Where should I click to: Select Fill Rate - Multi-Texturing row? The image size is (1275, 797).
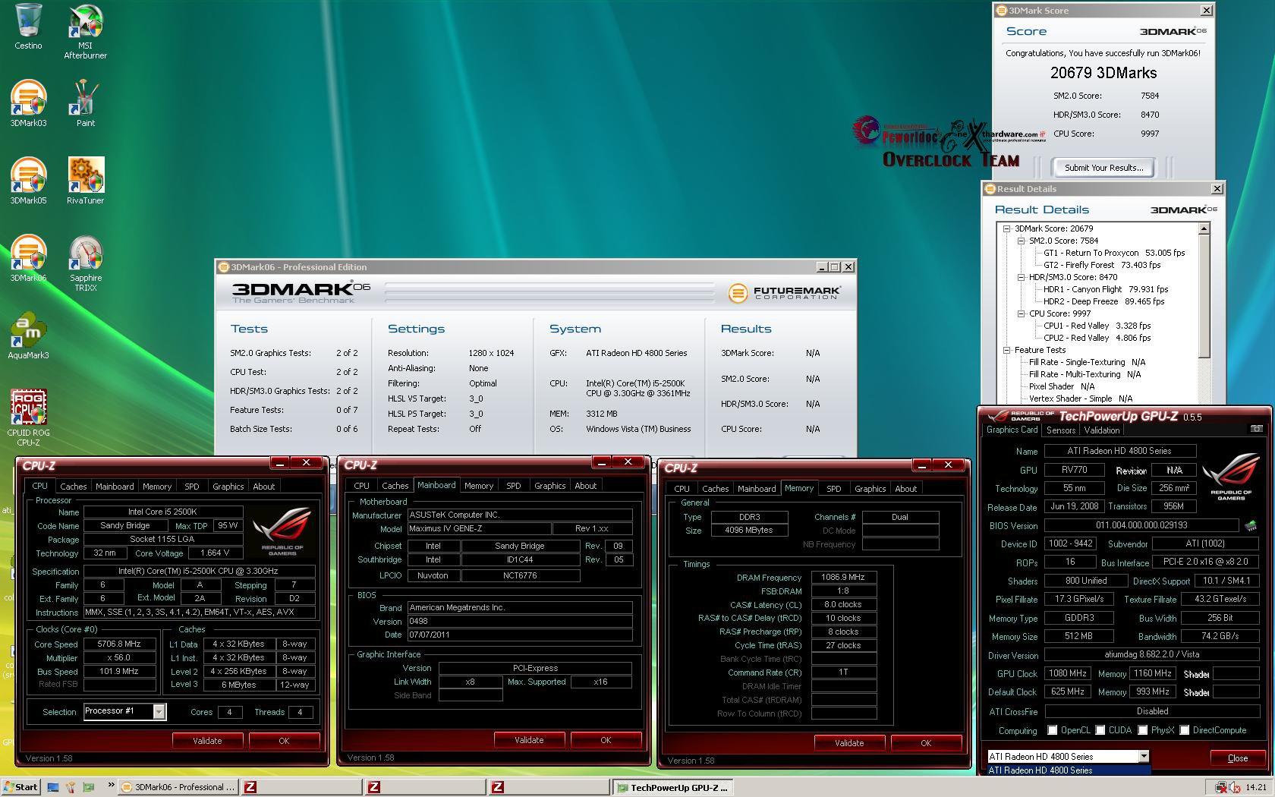pyautogui.click(x=1085, y=374)
